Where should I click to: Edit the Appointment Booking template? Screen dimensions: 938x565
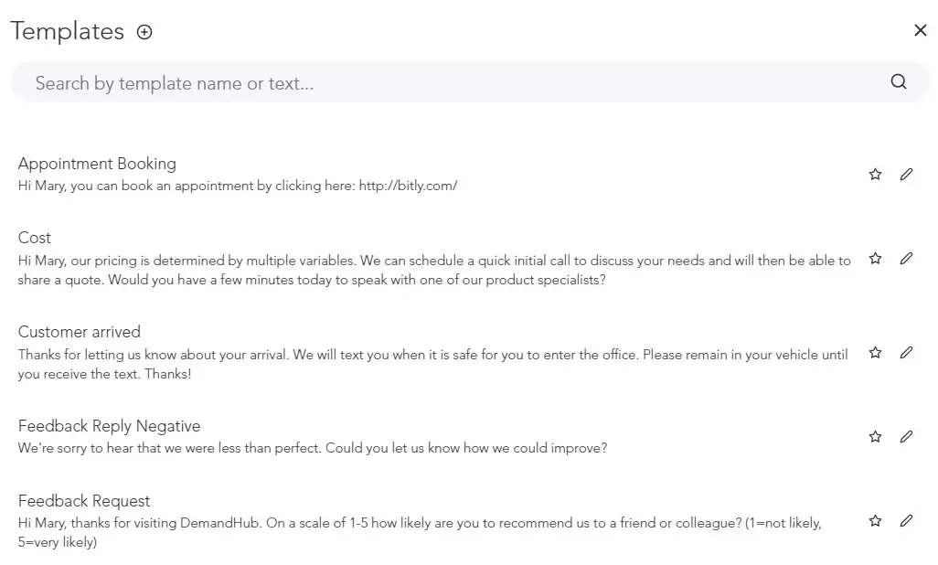(x=906, y=175)
